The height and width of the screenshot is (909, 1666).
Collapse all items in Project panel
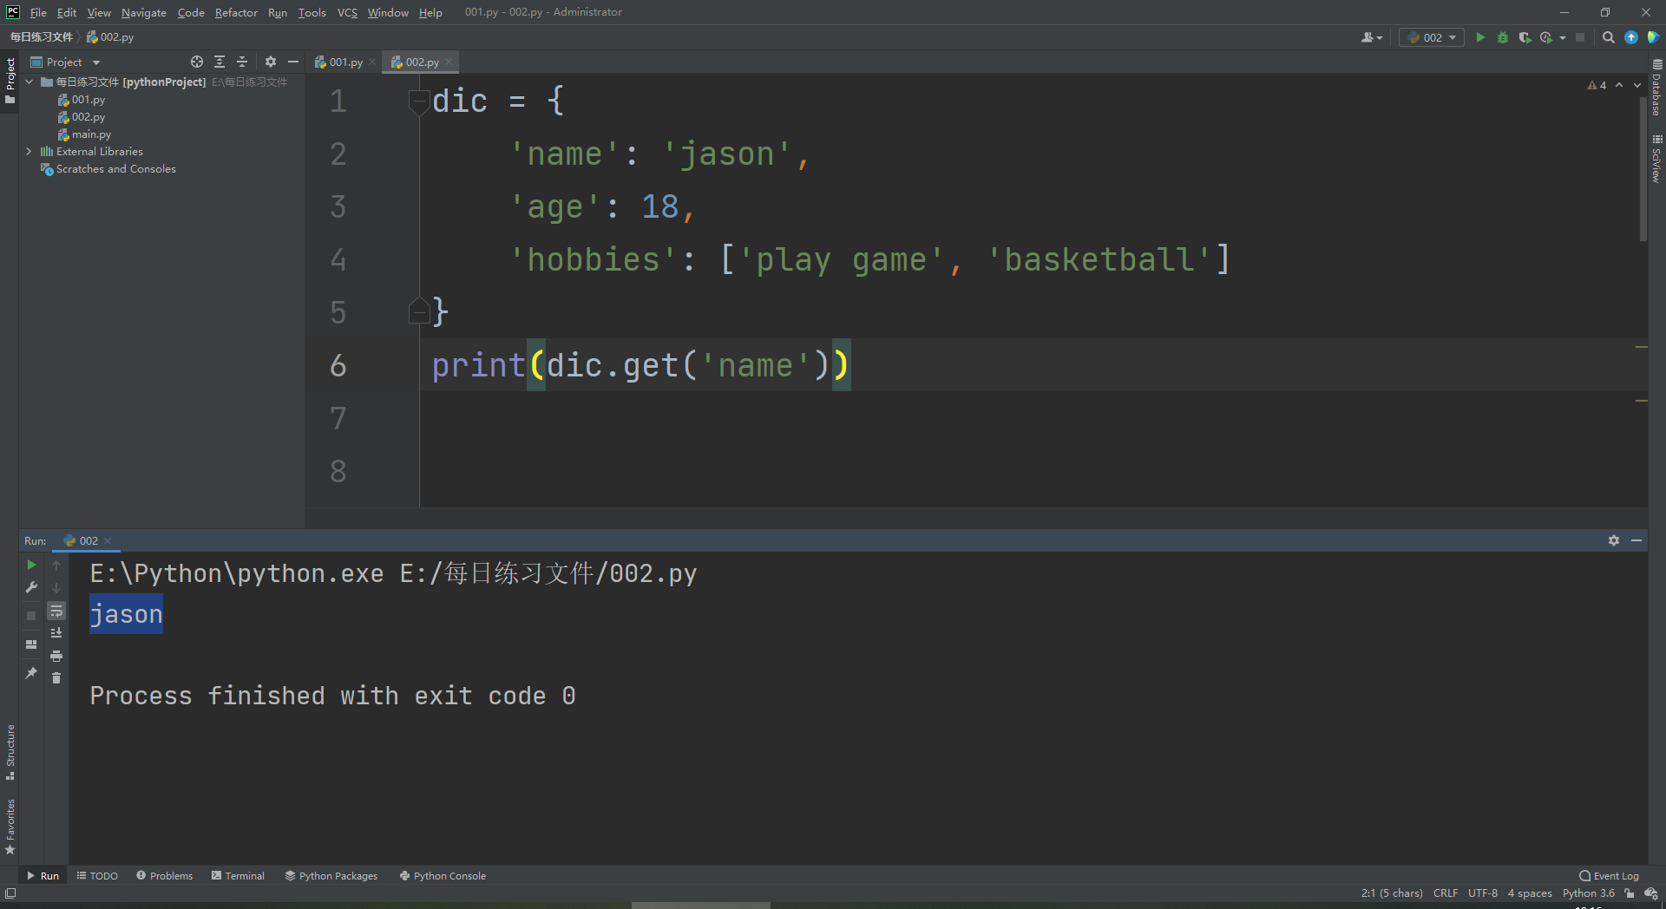point(242,62)
